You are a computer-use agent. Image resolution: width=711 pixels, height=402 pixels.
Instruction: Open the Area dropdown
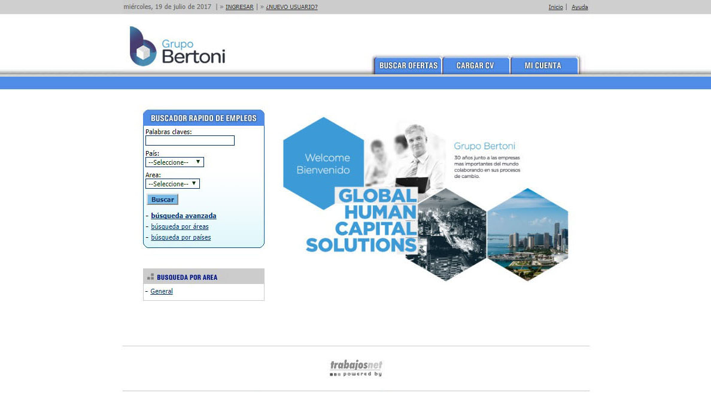(x=172, y=184)
